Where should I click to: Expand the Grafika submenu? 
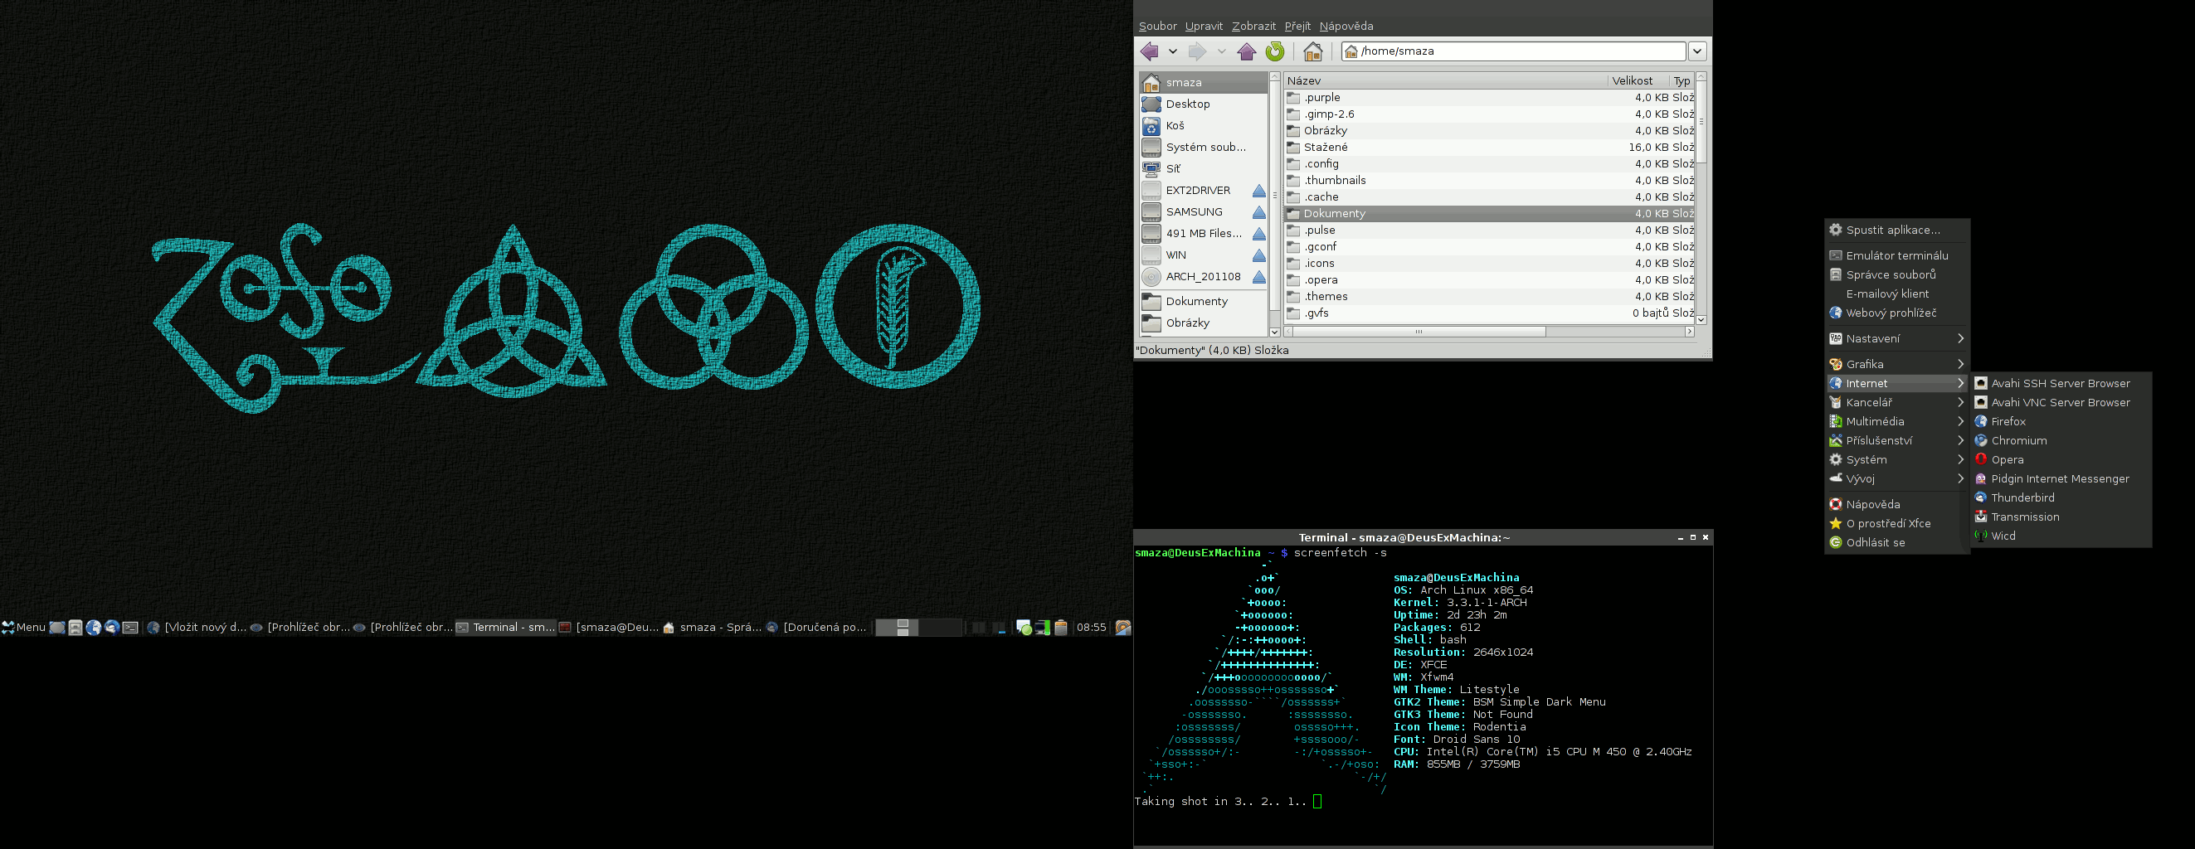[1896, 365]
